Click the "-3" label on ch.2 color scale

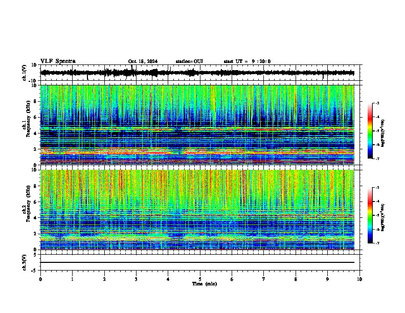[377, 188]
